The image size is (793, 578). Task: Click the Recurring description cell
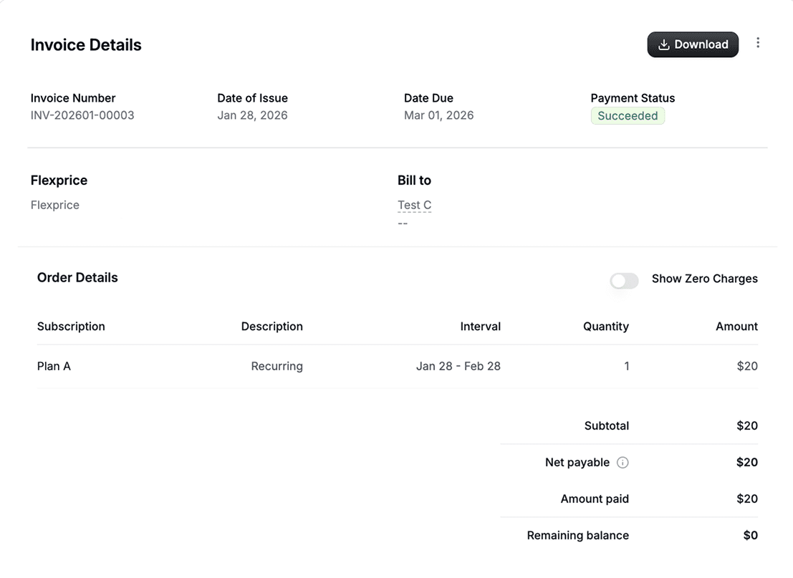pos(277,366)
